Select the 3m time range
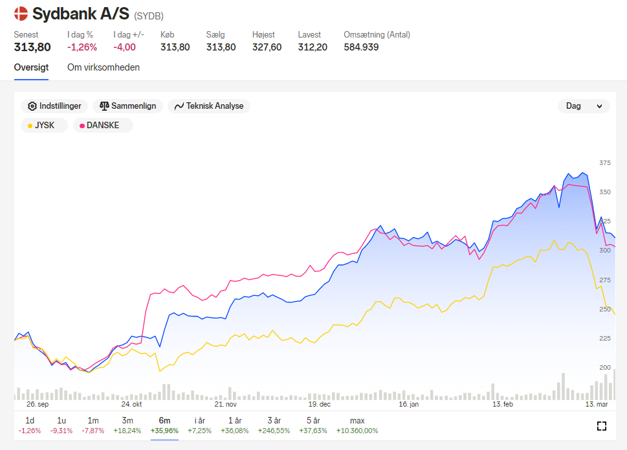Screen dimensions: 627x450 tap(127, 425)
